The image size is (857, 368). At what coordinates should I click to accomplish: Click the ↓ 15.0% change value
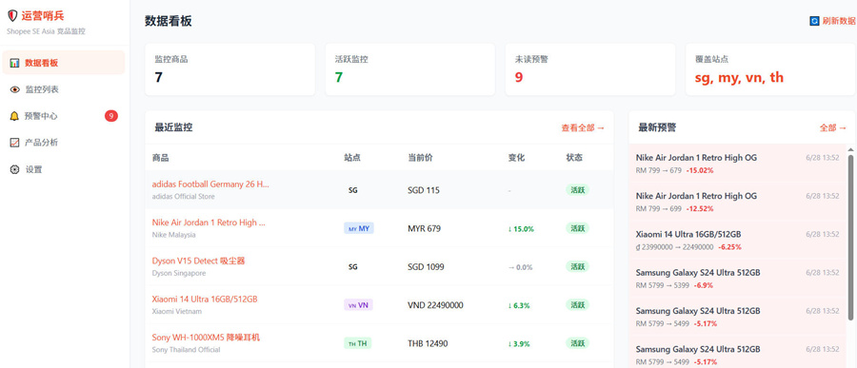click(521, 229)
